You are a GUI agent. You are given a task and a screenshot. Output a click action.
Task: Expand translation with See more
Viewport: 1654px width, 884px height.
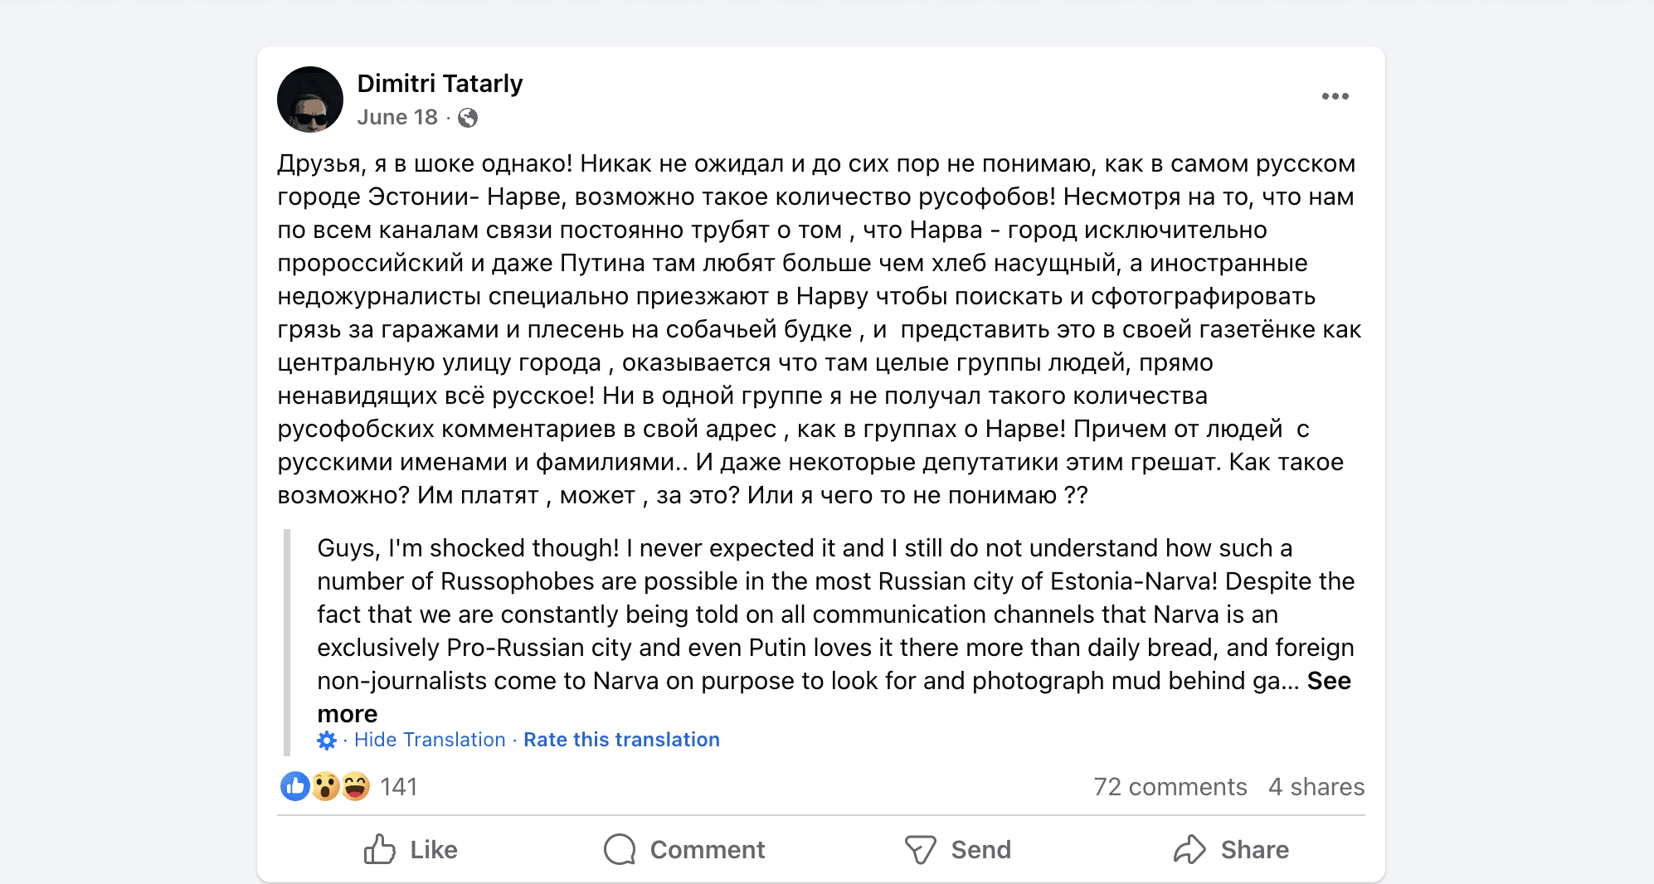tap(1328, 681)
